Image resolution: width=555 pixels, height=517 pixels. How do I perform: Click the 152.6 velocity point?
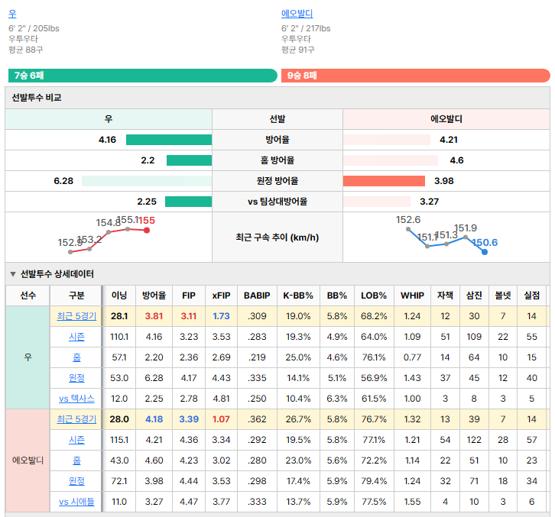tap(408, 229)
